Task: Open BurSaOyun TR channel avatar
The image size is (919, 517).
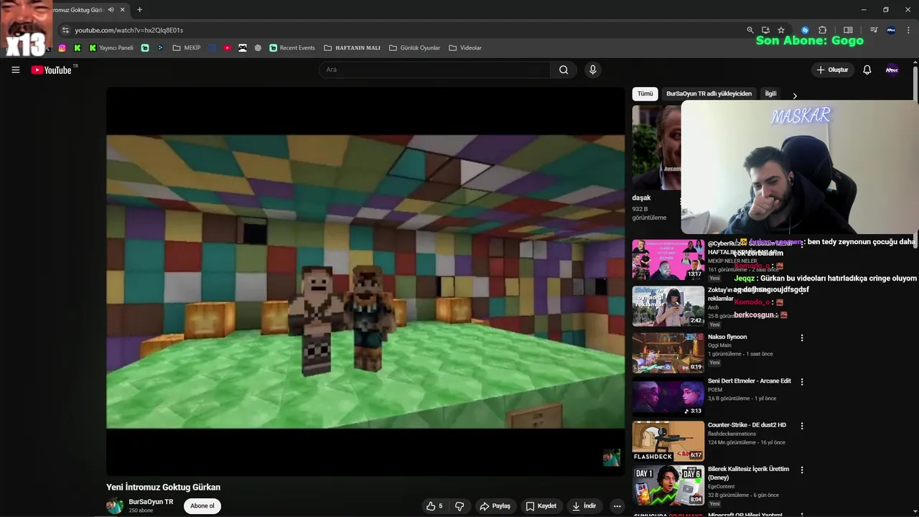Action: pos(115,506)
